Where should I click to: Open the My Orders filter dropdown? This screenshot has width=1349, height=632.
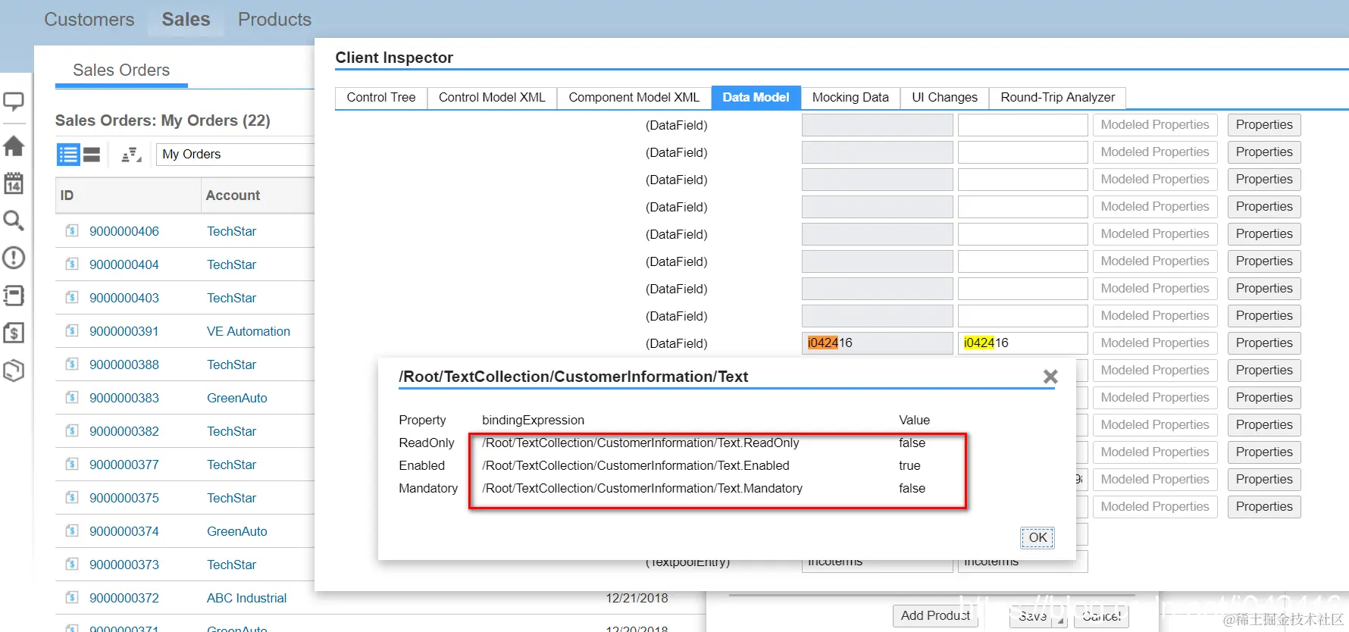235,155
